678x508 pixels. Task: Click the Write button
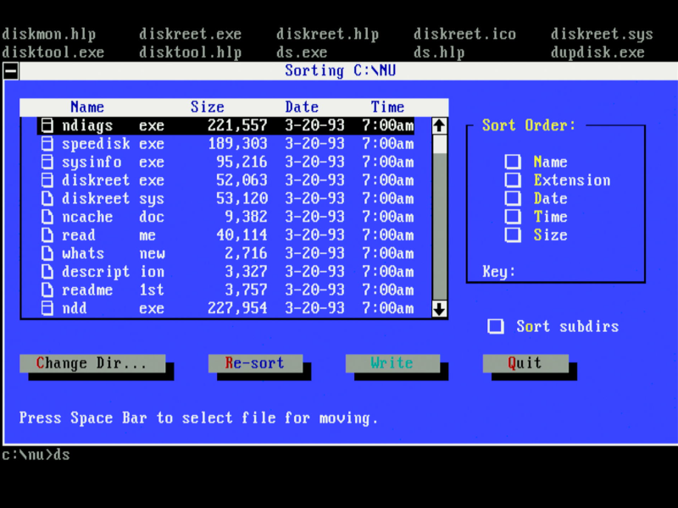392,363
